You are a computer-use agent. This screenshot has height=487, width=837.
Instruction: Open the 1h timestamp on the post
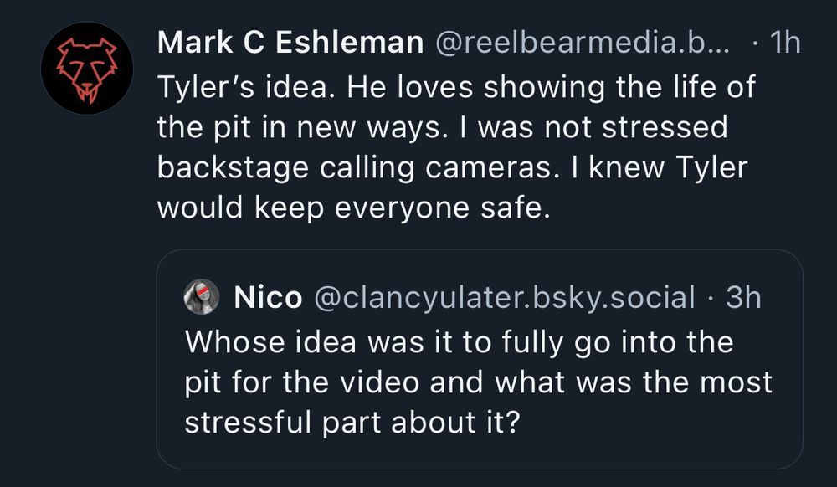(x=783, y=44)
